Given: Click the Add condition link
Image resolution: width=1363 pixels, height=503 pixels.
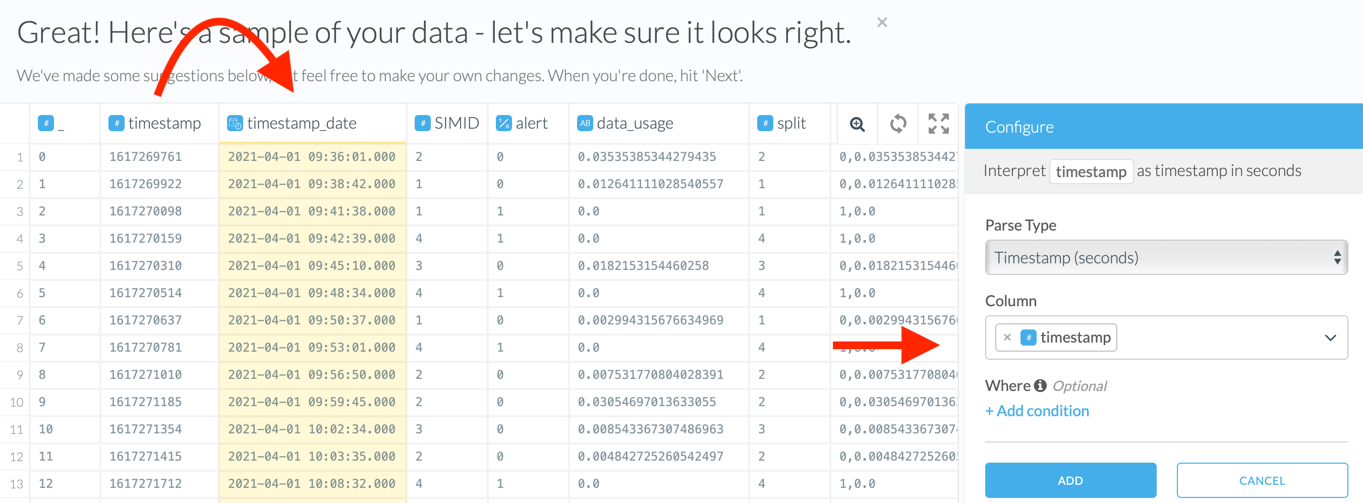Looking at the screenshot, I should coord(1037,411).
